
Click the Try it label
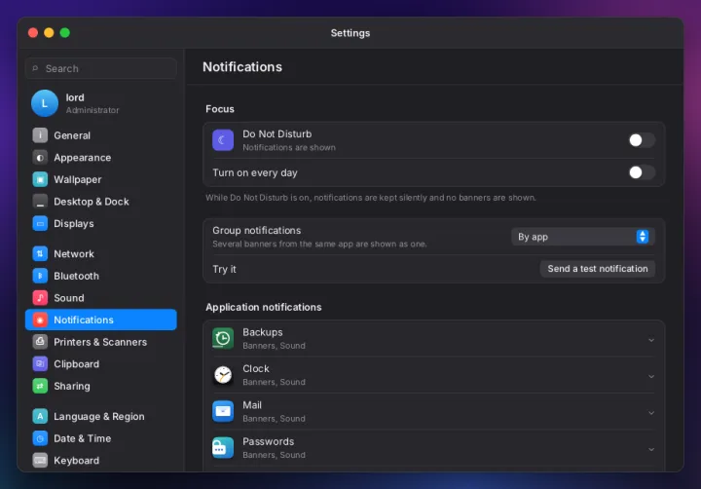click(x=225, y=269)
